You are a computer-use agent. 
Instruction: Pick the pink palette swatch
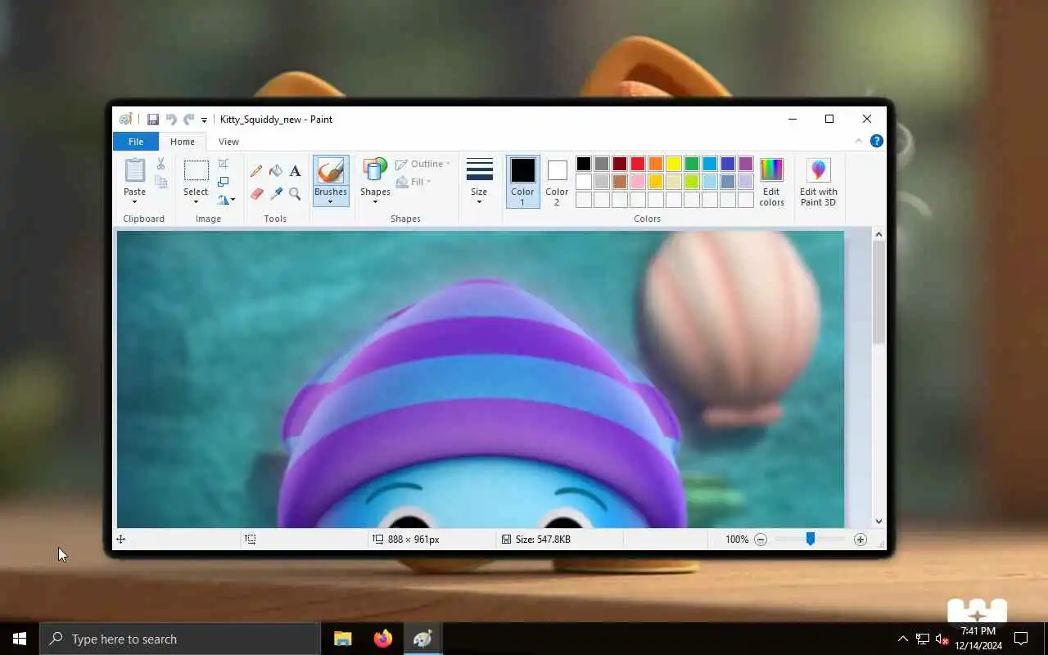click(638, 182)
